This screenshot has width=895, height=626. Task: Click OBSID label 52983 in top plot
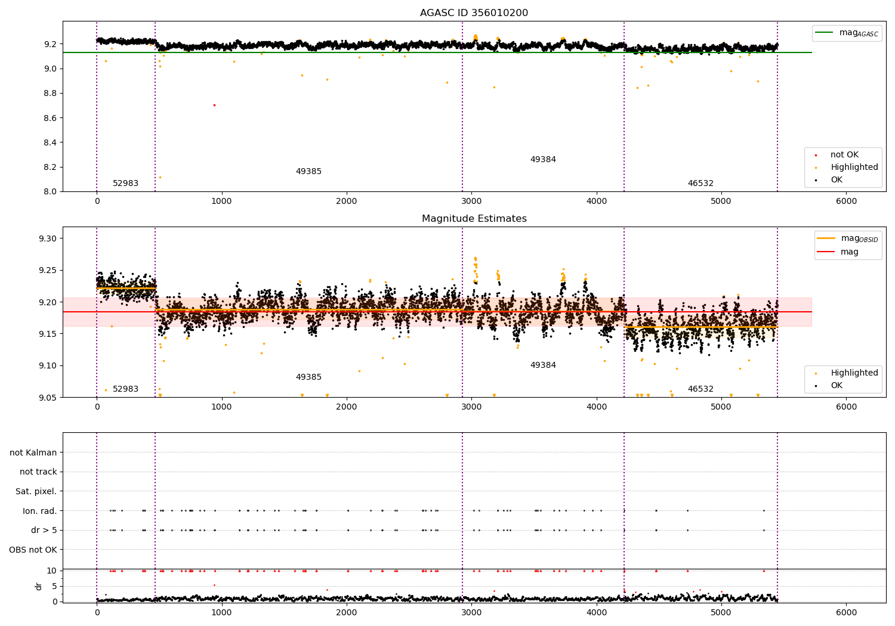pyautogui.click(x=125, y=184)
